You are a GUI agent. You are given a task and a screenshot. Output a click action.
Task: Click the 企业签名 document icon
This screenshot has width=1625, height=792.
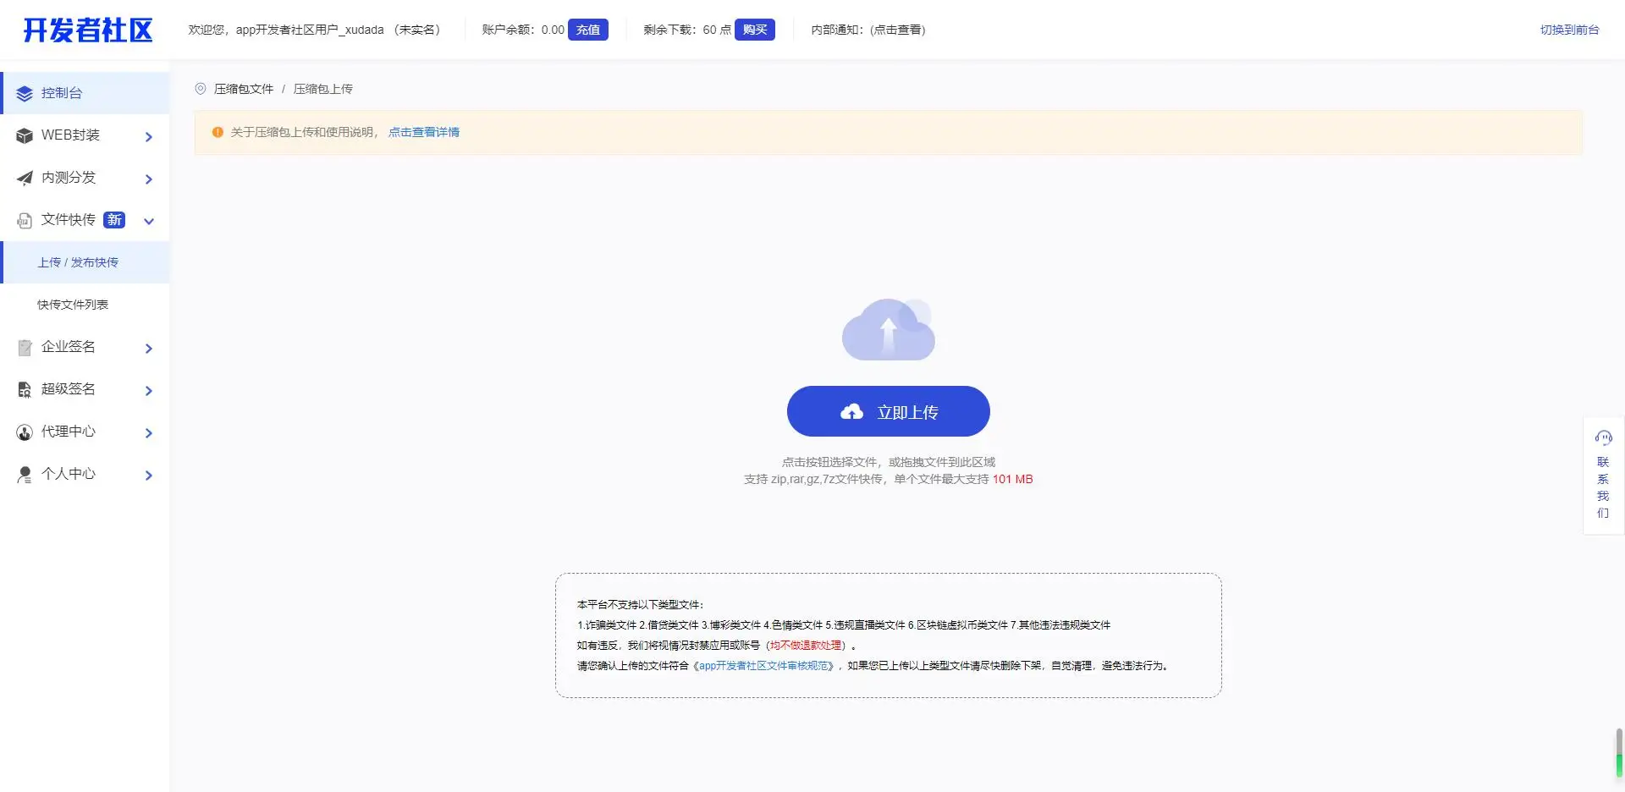point(25,348)
